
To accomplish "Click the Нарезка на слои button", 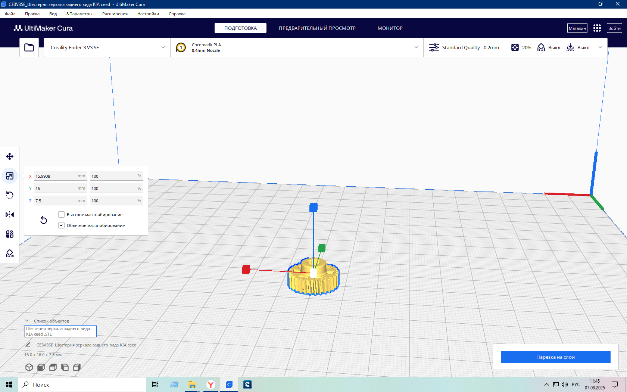I will tap(555, 357).
